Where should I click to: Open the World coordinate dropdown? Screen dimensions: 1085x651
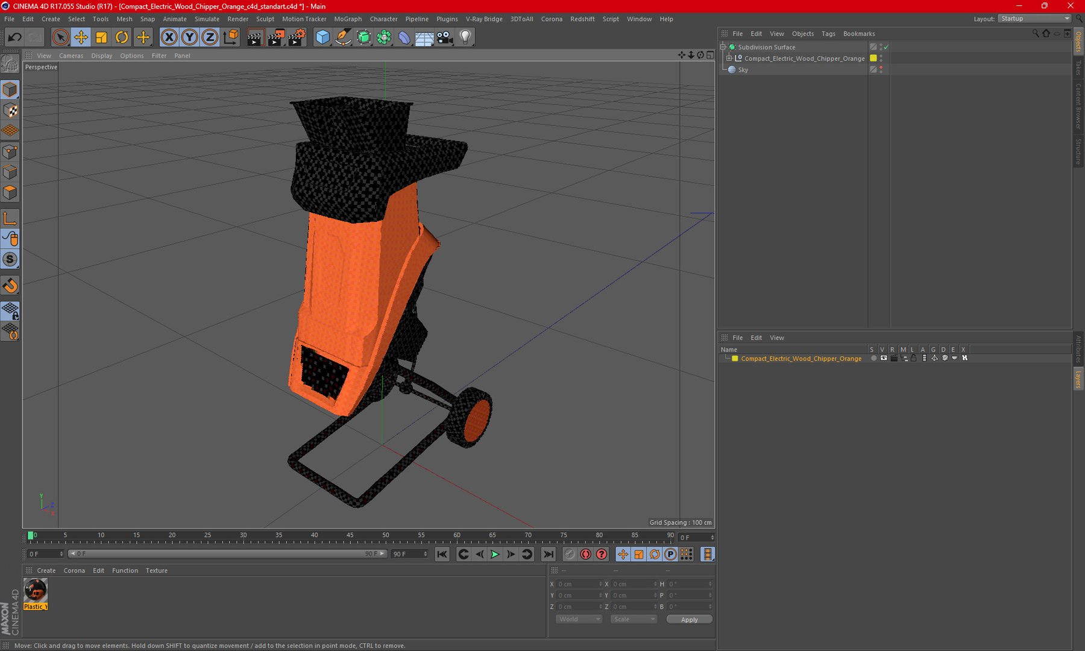coord(579,619)
